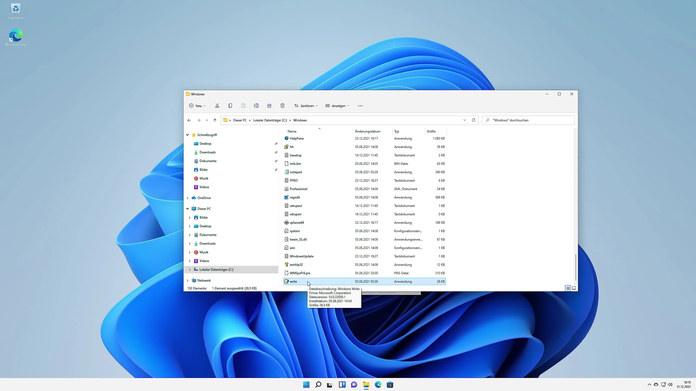Sort by Änderungsdatum column header
This screenshot has height=391, width=696.
click(x=368, y=131)
